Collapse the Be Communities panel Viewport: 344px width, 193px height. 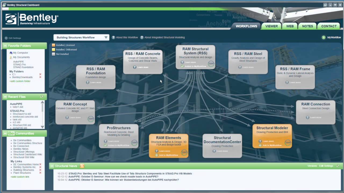tap(5, 133)
